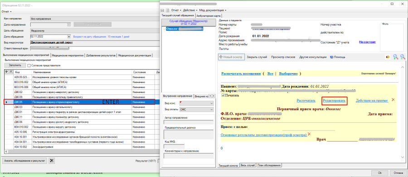
Task: Click the up-arrow icon in table header
Action: point(7,72)
